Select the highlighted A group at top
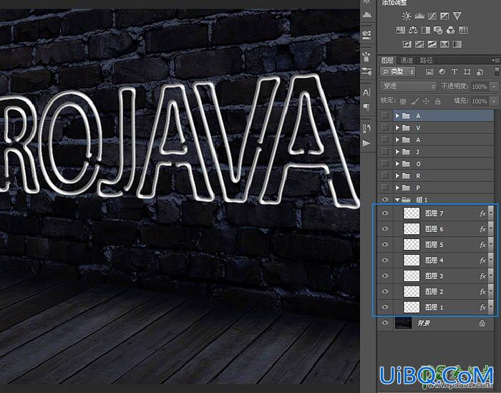The height and width of the screenshot is (393, 501). click(x=444, y=116)
